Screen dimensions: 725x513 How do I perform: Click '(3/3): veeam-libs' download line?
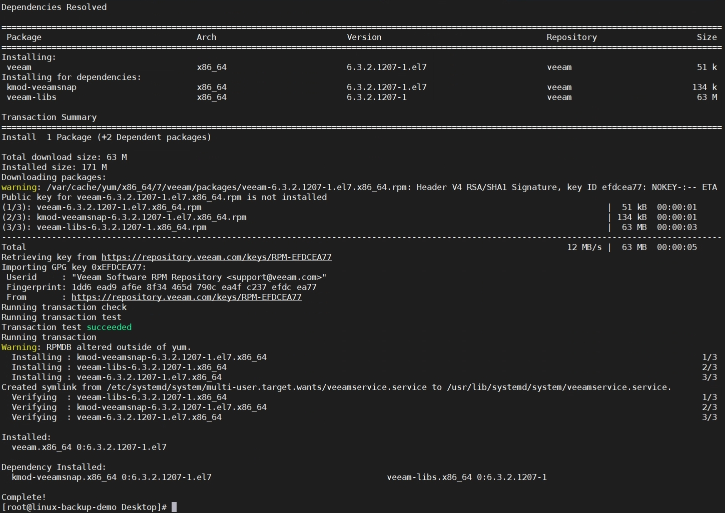[349, 227]
